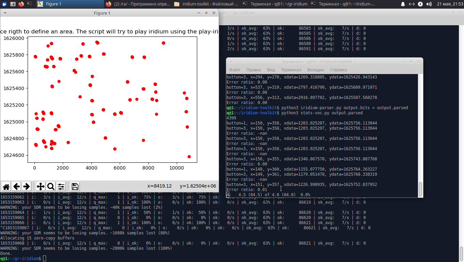The height and width of the screenshot is (262, 464).
Task: Switch to iridium-toolkit terminal taskbar button
Action: tap(343, 4)
